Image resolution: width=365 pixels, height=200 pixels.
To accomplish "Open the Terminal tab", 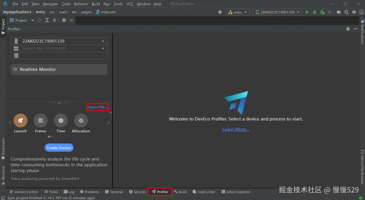I will 114,192.
